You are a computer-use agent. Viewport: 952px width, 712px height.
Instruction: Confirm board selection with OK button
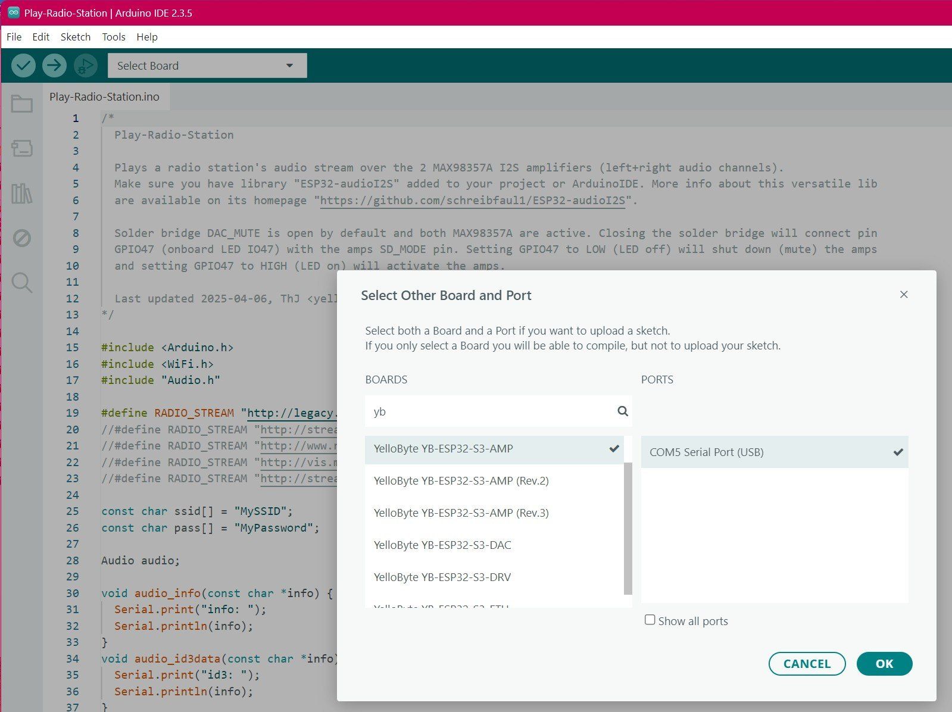884,664
